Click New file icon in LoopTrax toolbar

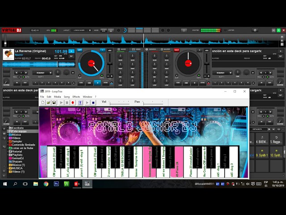tap(43, 103)
